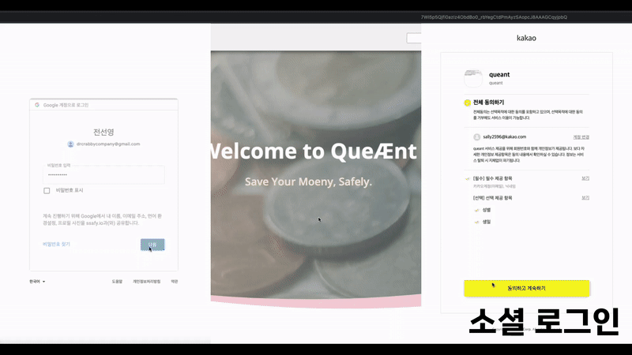Click the yellow 동의하고 계속하기 button
Image resolution: width=632 pixels, height=355 pixels.
coord(526,289)
